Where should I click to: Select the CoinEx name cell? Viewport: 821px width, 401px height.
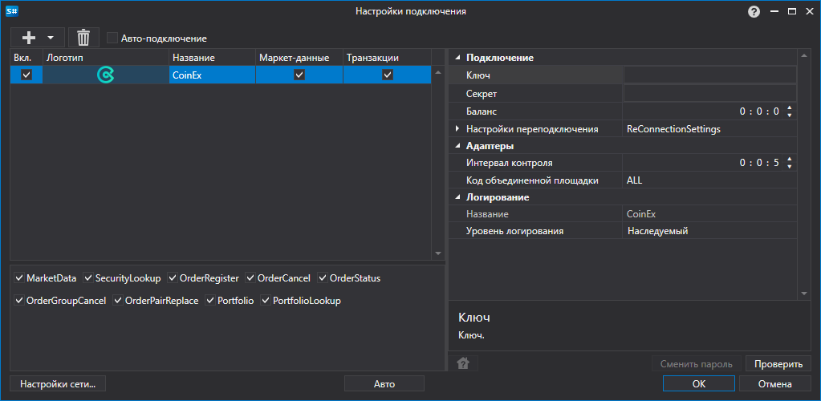coord(212,75)
